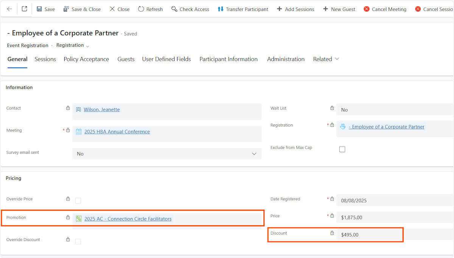454x258 pixels.
Task: Click the lock icon next to Date Registered
Action: pos(332,199)
